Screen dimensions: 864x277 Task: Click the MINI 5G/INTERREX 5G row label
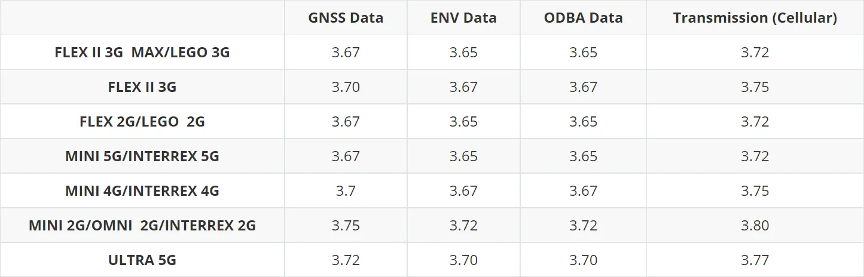click(x=142, y=156)
